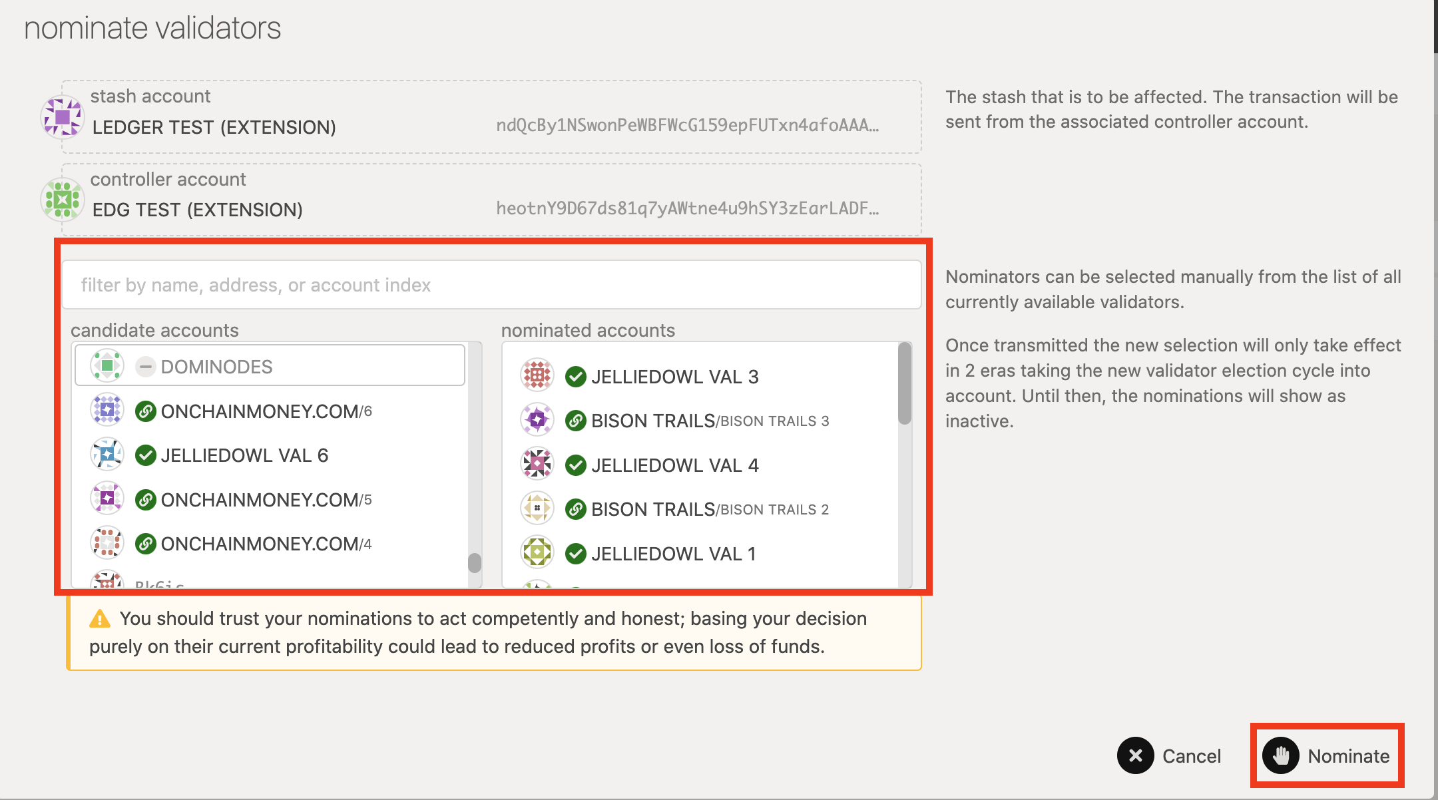The image size is (1438, 800).
Task: Select the ONCHAINMONEY.COM/4 candidate account
Action: coord(266,544)
